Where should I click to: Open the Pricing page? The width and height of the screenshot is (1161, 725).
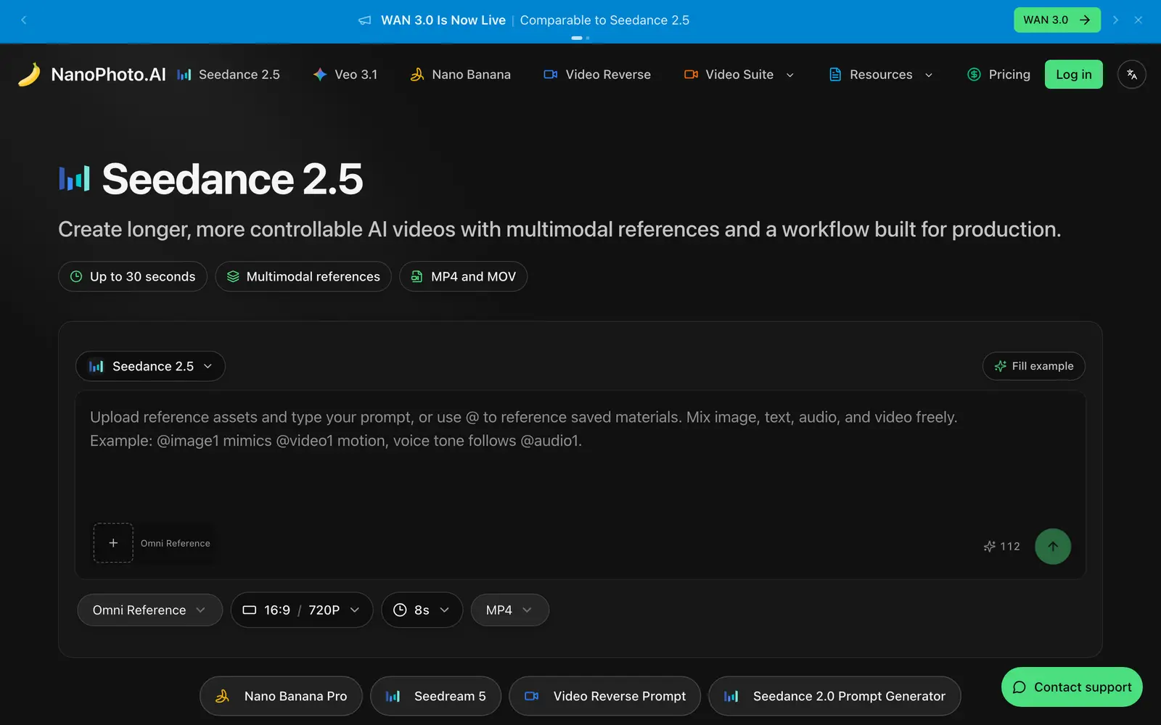coord(999,75)
